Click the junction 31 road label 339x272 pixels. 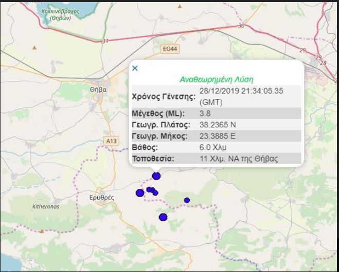coord(106,41)
